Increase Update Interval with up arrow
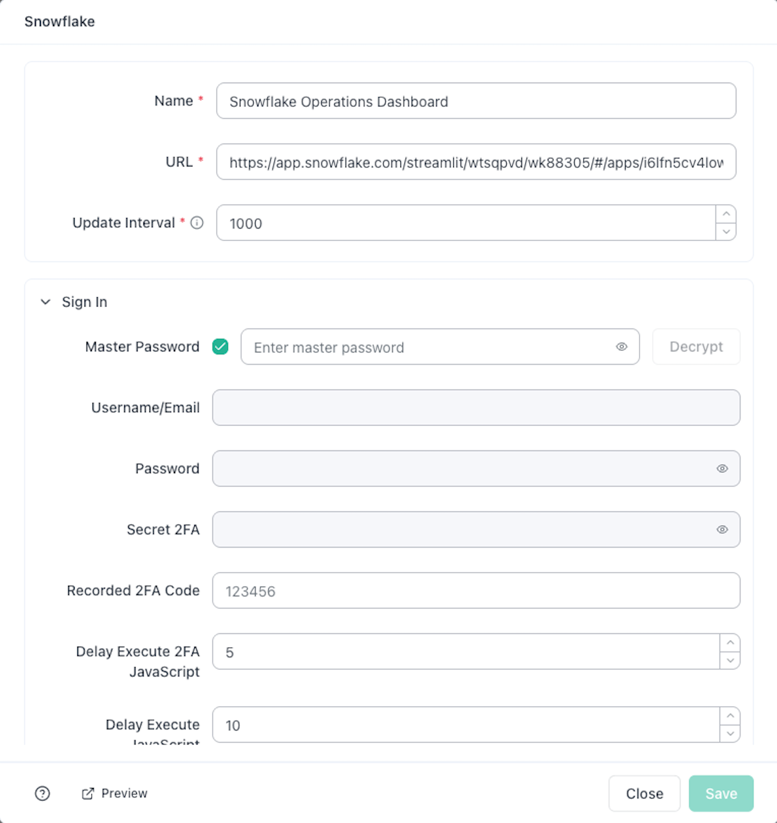This screenshot has height=823, width=777. tap(725, 214)
